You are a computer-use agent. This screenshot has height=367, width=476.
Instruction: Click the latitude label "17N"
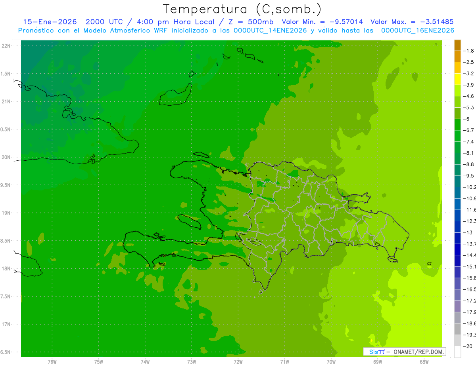tap(6, 325)
